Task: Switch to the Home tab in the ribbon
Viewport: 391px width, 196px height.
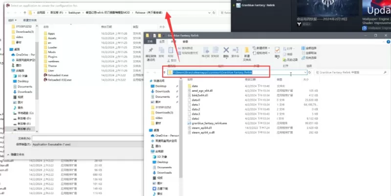Action: (x=162, y=42)
